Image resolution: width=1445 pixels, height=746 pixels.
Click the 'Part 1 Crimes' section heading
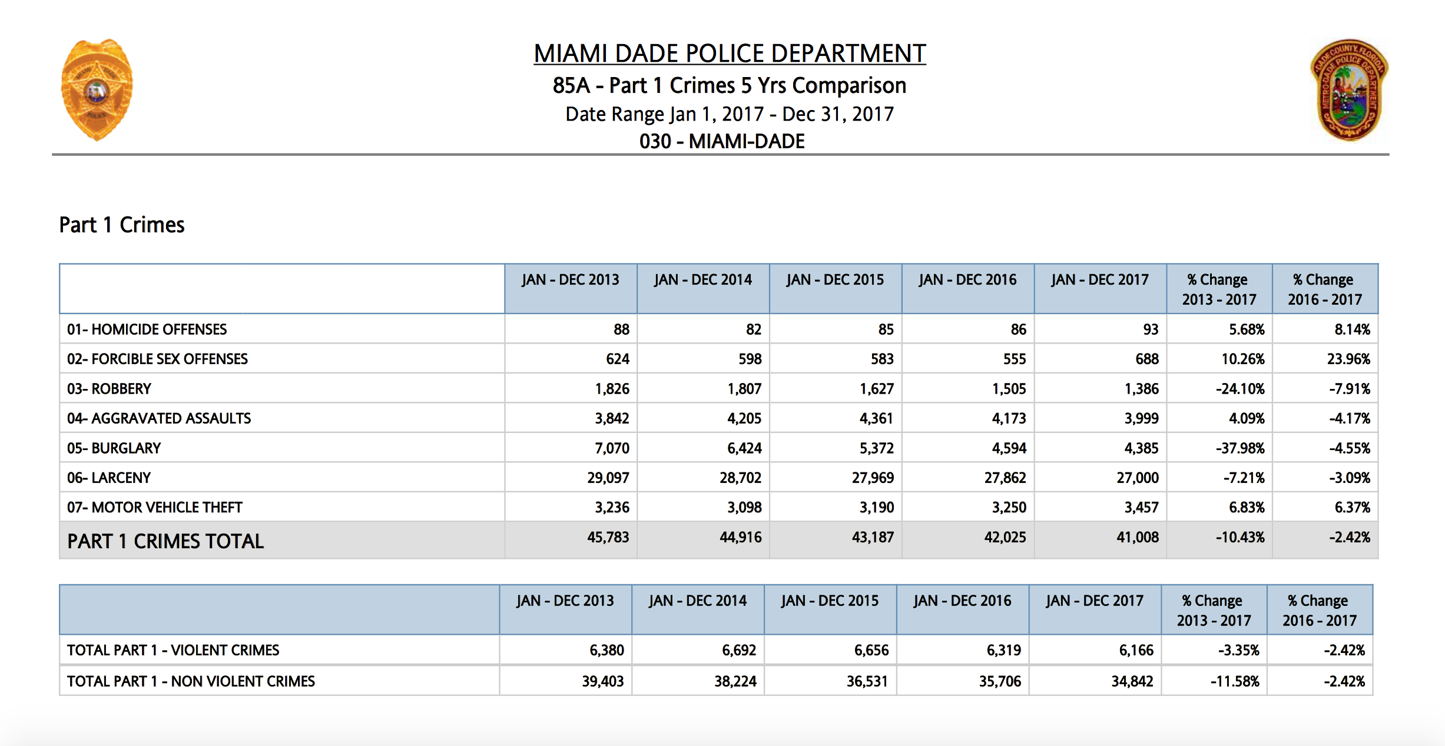[x=122, y=225]
